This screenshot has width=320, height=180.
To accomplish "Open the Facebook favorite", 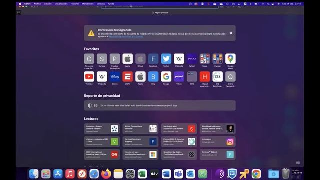I will click(153, 59).
